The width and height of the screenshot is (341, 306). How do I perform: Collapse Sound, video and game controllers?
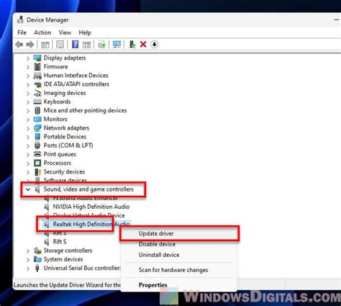tap(28, 189)
